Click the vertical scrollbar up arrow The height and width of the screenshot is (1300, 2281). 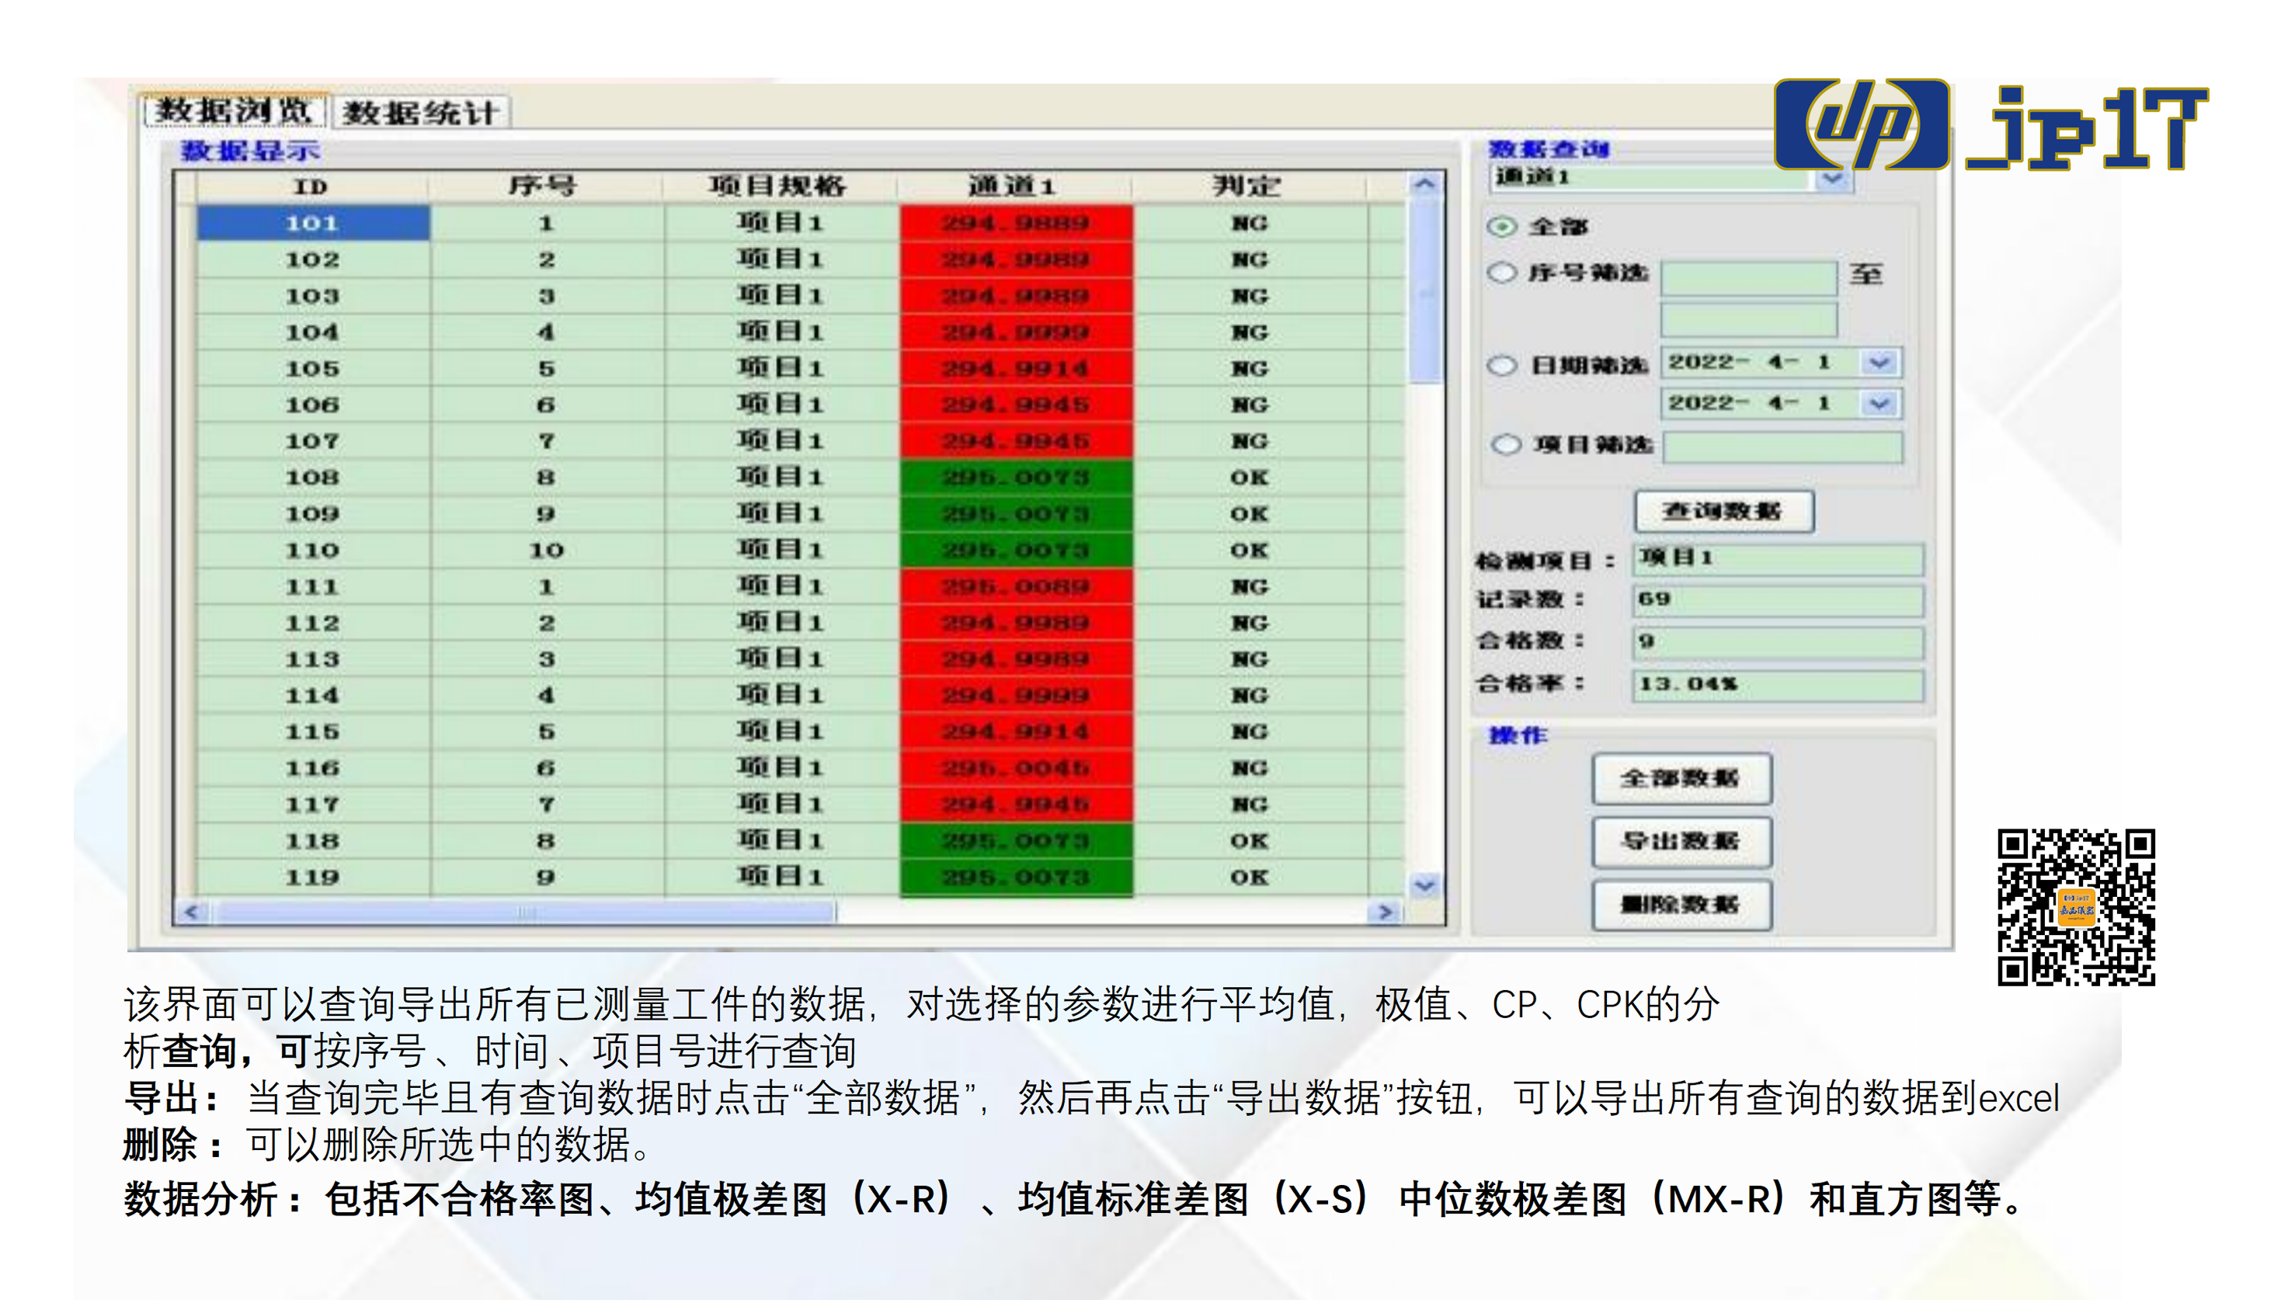(1425, 184)
